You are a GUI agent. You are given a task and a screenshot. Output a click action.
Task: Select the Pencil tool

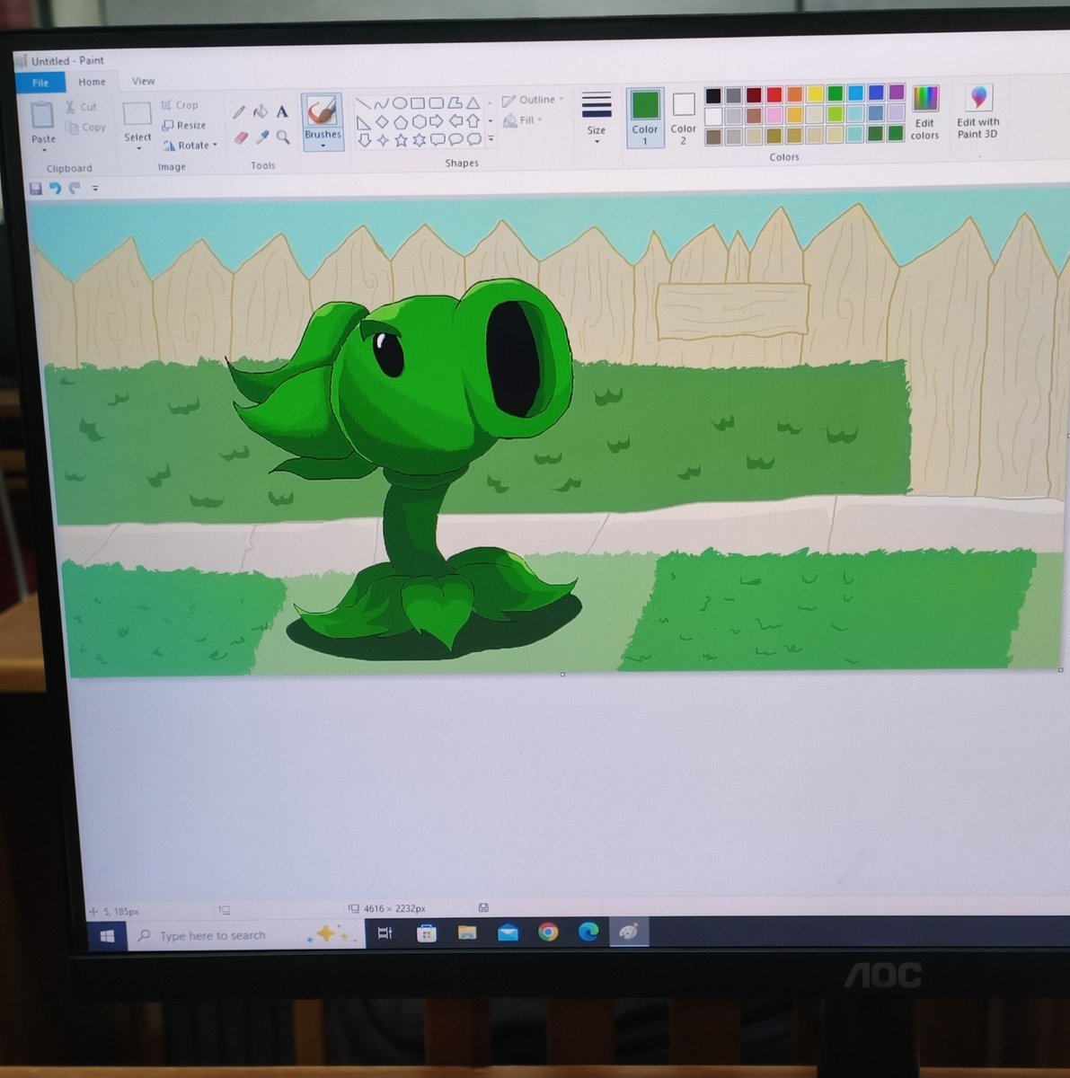tap(239, 112)
